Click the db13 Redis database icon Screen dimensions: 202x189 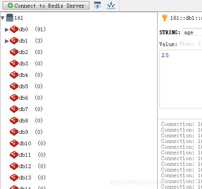pos(14,178)
